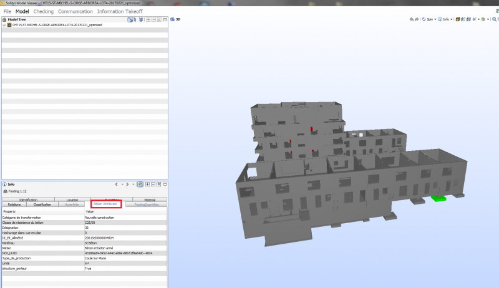Select the 'structure_porteur' property row
499x288 pixels.
[x=84, y=268]
